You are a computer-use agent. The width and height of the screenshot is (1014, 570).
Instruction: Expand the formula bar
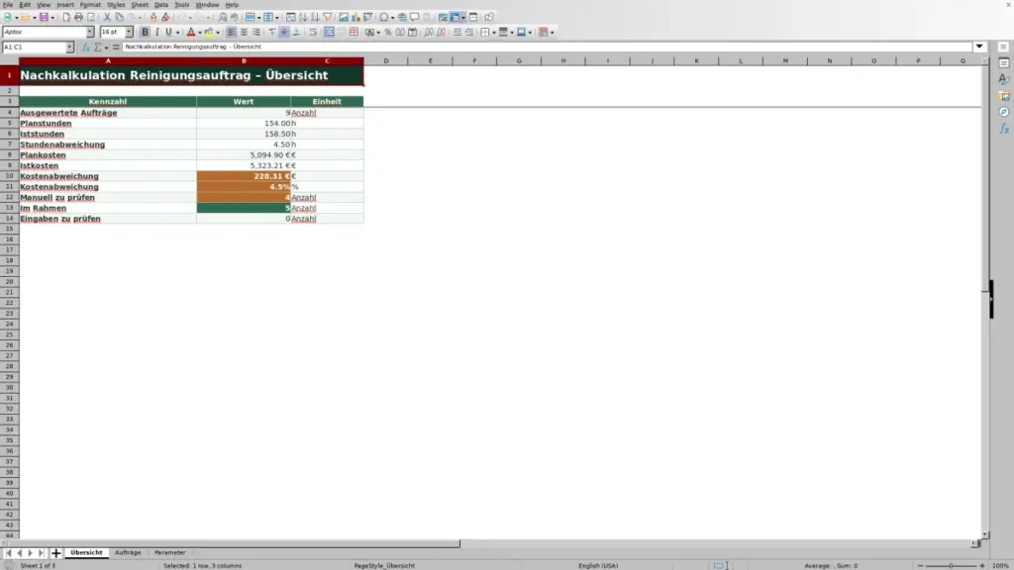[x=979, y=47]
